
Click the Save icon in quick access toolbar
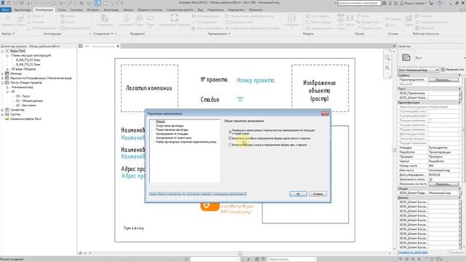tap(21, 3)
